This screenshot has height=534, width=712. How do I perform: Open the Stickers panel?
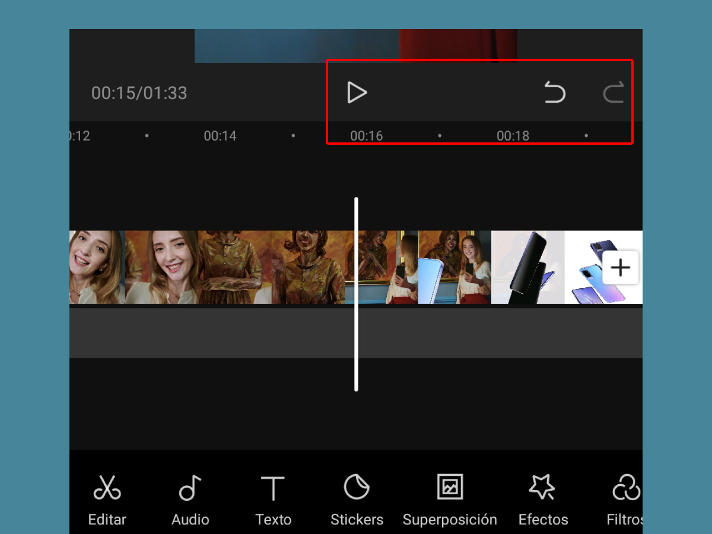point(357,498)
